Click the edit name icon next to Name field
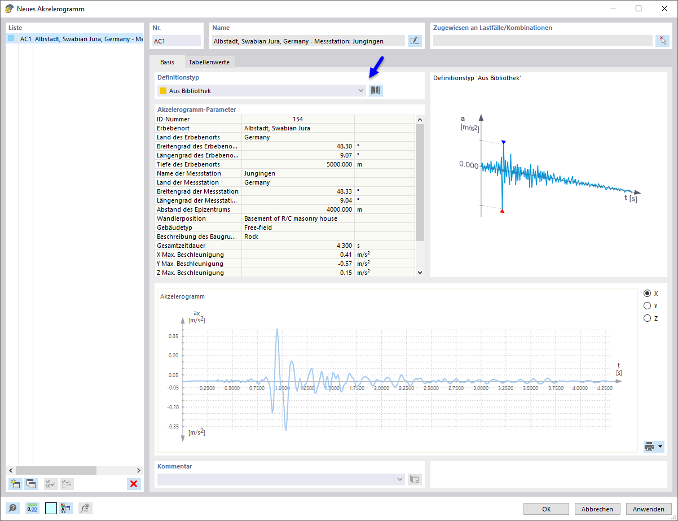Image resolution: width=678 pixels, height=521 pixels. (415, 41)
